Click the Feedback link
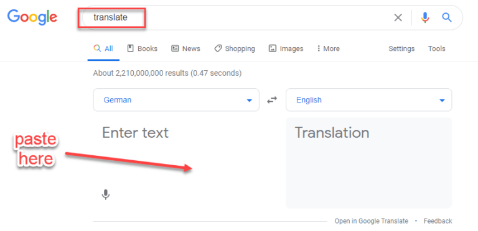The image size is (478, 231). point(438,221)
